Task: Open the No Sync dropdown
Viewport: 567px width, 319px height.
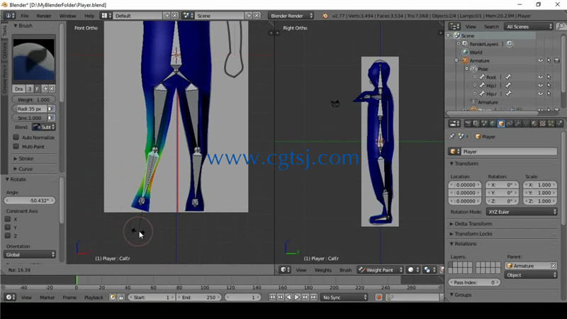Action: point(344,297)
